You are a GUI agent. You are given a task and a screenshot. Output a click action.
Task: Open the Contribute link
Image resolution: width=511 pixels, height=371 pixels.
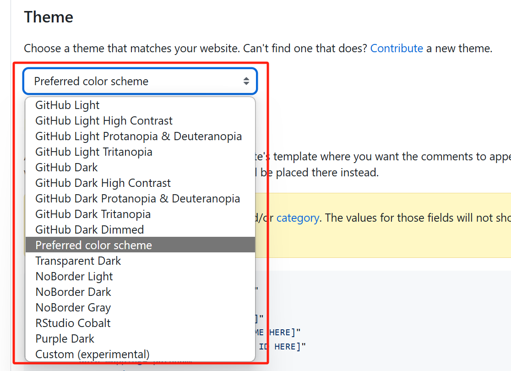click(x=397, y=49)
